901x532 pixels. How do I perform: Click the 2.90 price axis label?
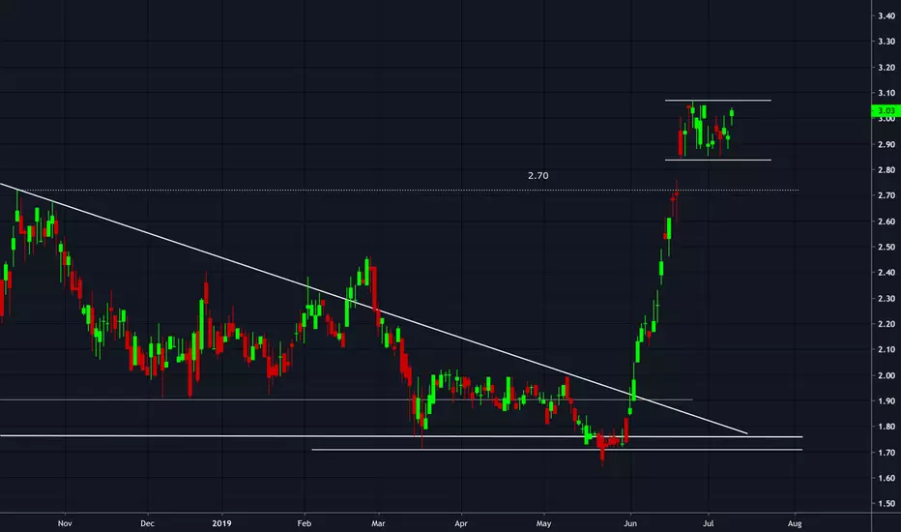(886, 144)
